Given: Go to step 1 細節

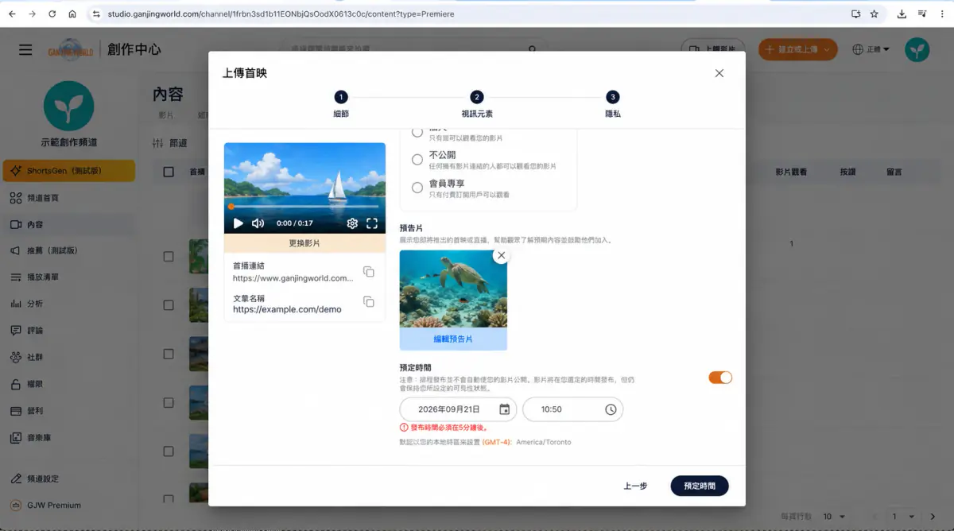Looking at the screenshot, I should pos(341,104).
